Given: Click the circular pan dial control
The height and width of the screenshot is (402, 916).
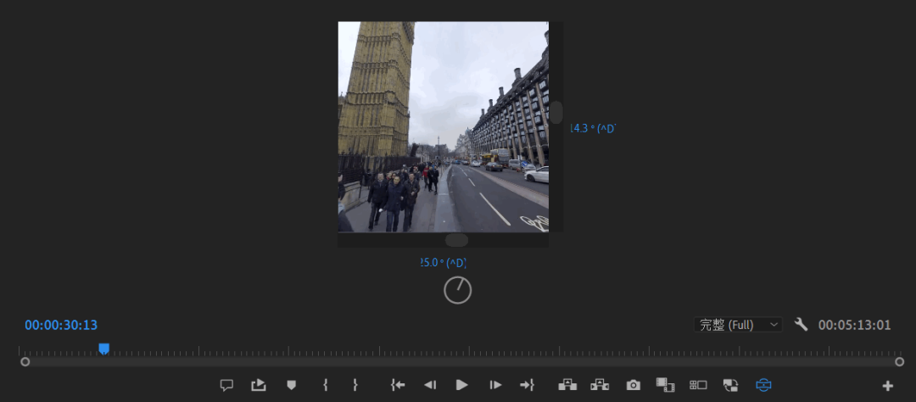Looking at the screenshot, I should pyautogui.click(x=457, y=290).
